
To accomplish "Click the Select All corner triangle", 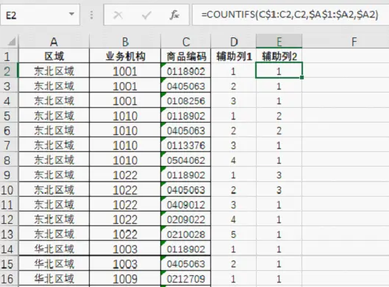I will click(12, 41).
